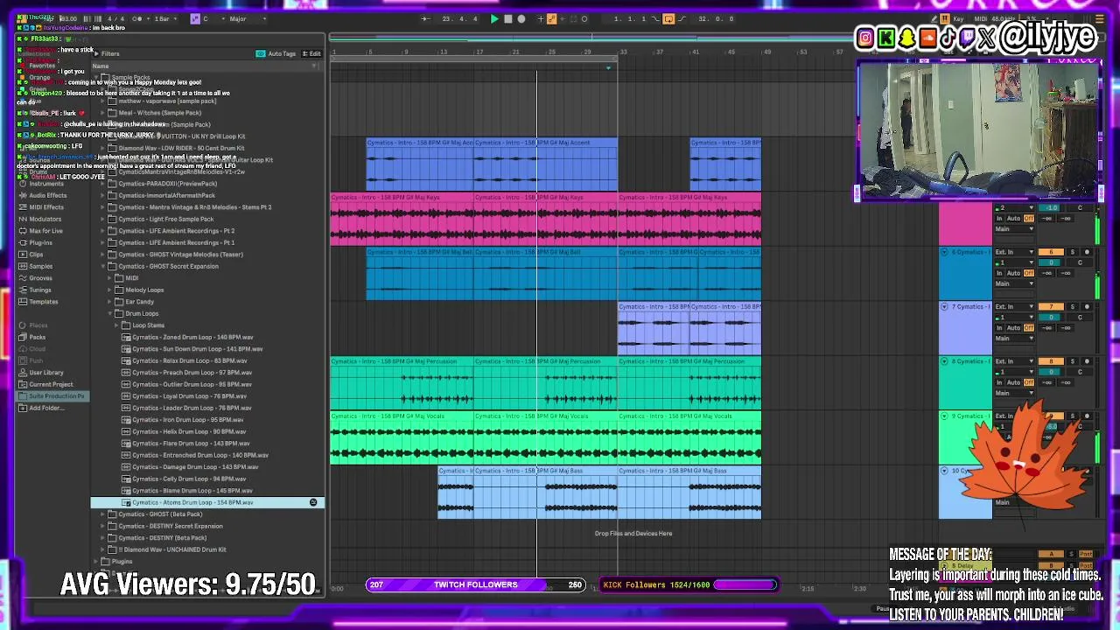Toggle the scale mode icon beside root note
Screen dimensions: 1120x630
195,18
